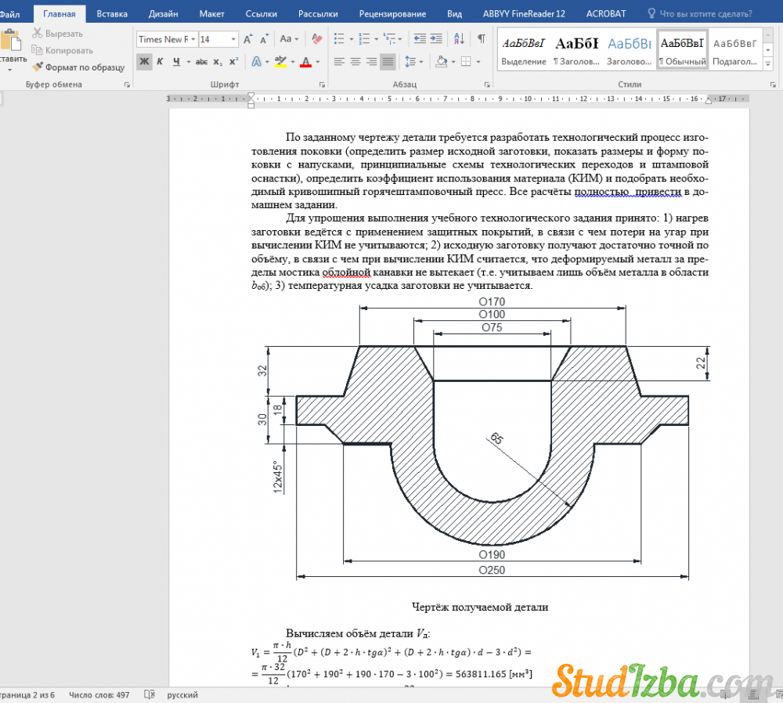This screenshot has width=783, height=703.
Task: Apply subscript formatting
Action: click(x=218, y=62)
